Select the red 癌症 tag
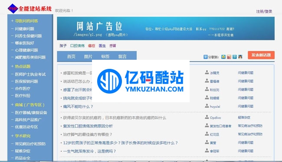The width and height of the screenshot is (282, 162). (x=92, y=46)
